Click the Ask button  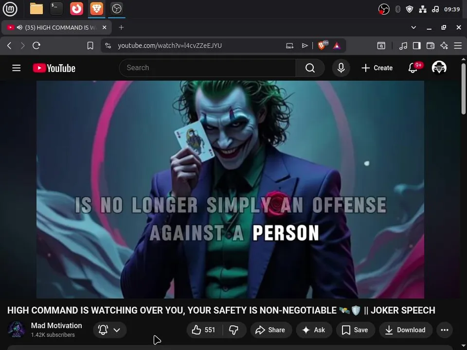click(314, 330)
